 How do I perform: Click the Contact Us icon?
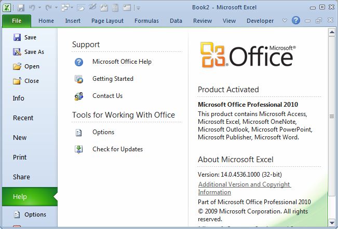(79, 96)
